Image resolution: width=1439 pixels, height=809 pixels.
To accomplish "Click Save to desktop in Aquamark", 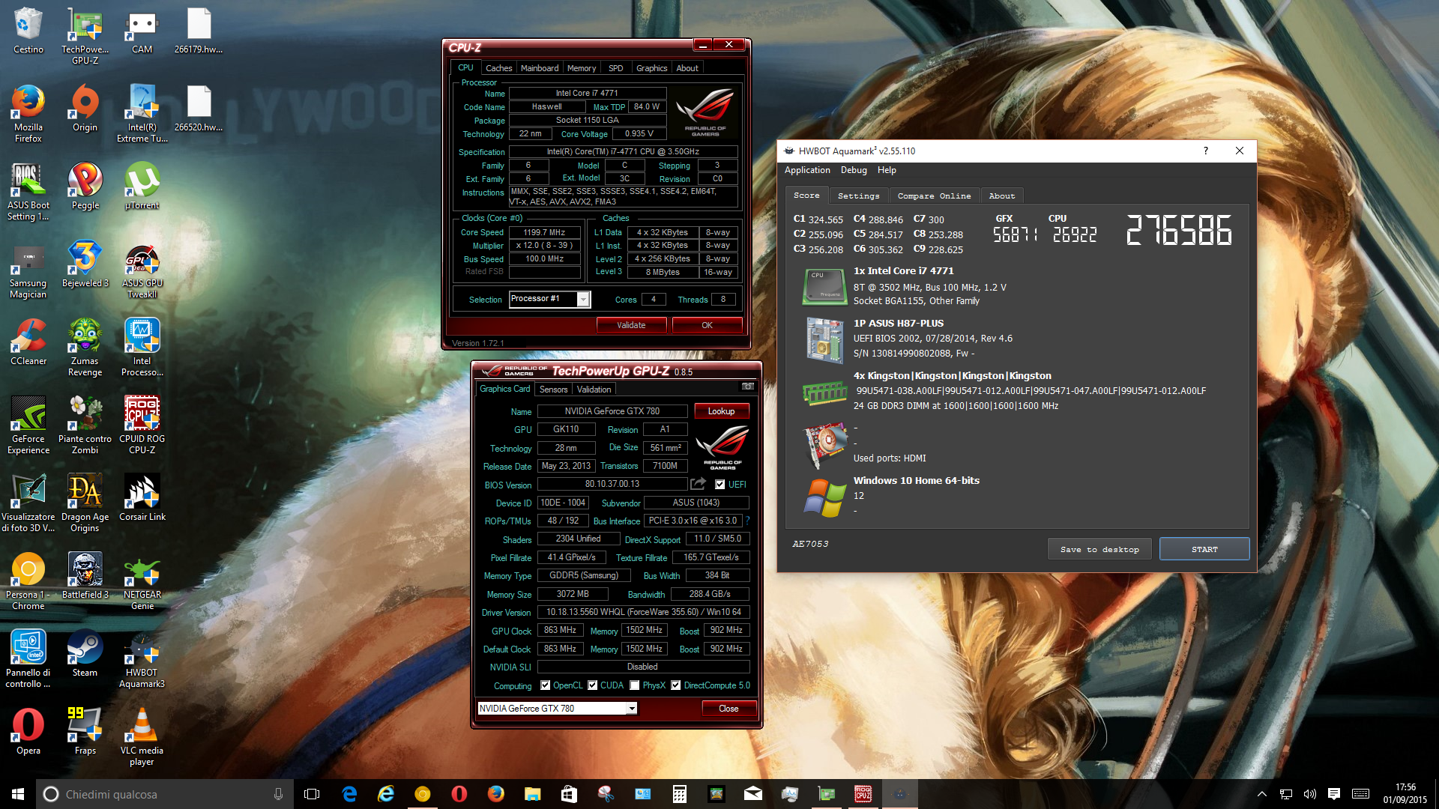I will tap(1099, 549).
